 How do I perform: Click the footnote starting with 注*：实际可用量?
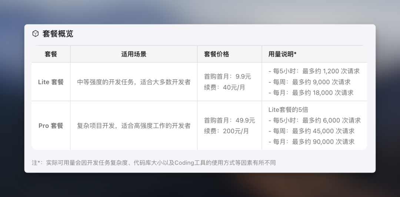[x=154, y=163]
